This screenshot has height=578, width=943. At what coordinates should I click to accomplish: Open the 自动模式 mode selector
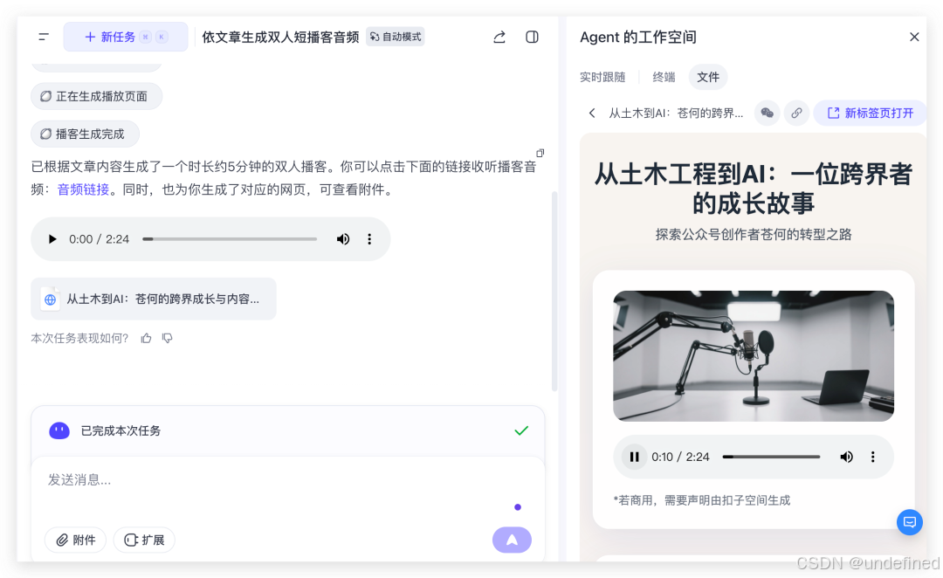[396, 37]
